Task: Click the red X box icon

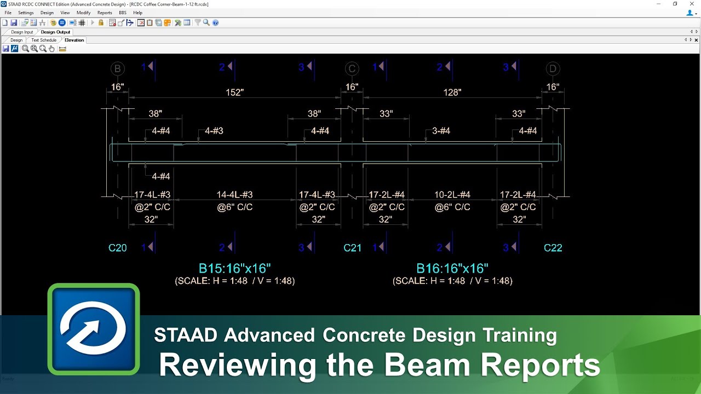Action: pos(141,23)
